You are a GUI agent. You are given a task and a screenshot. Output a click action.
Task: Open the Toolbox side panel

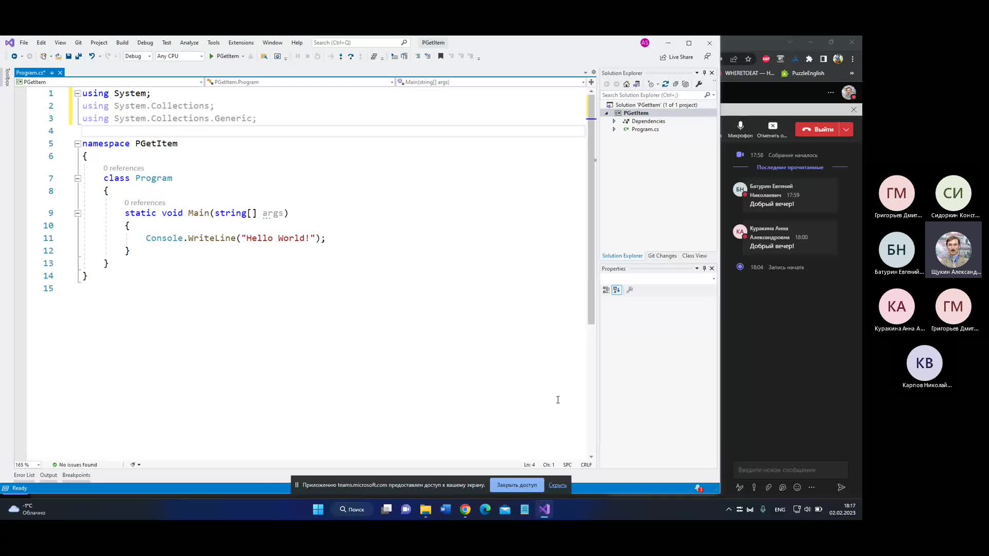[x=7, y=77]
